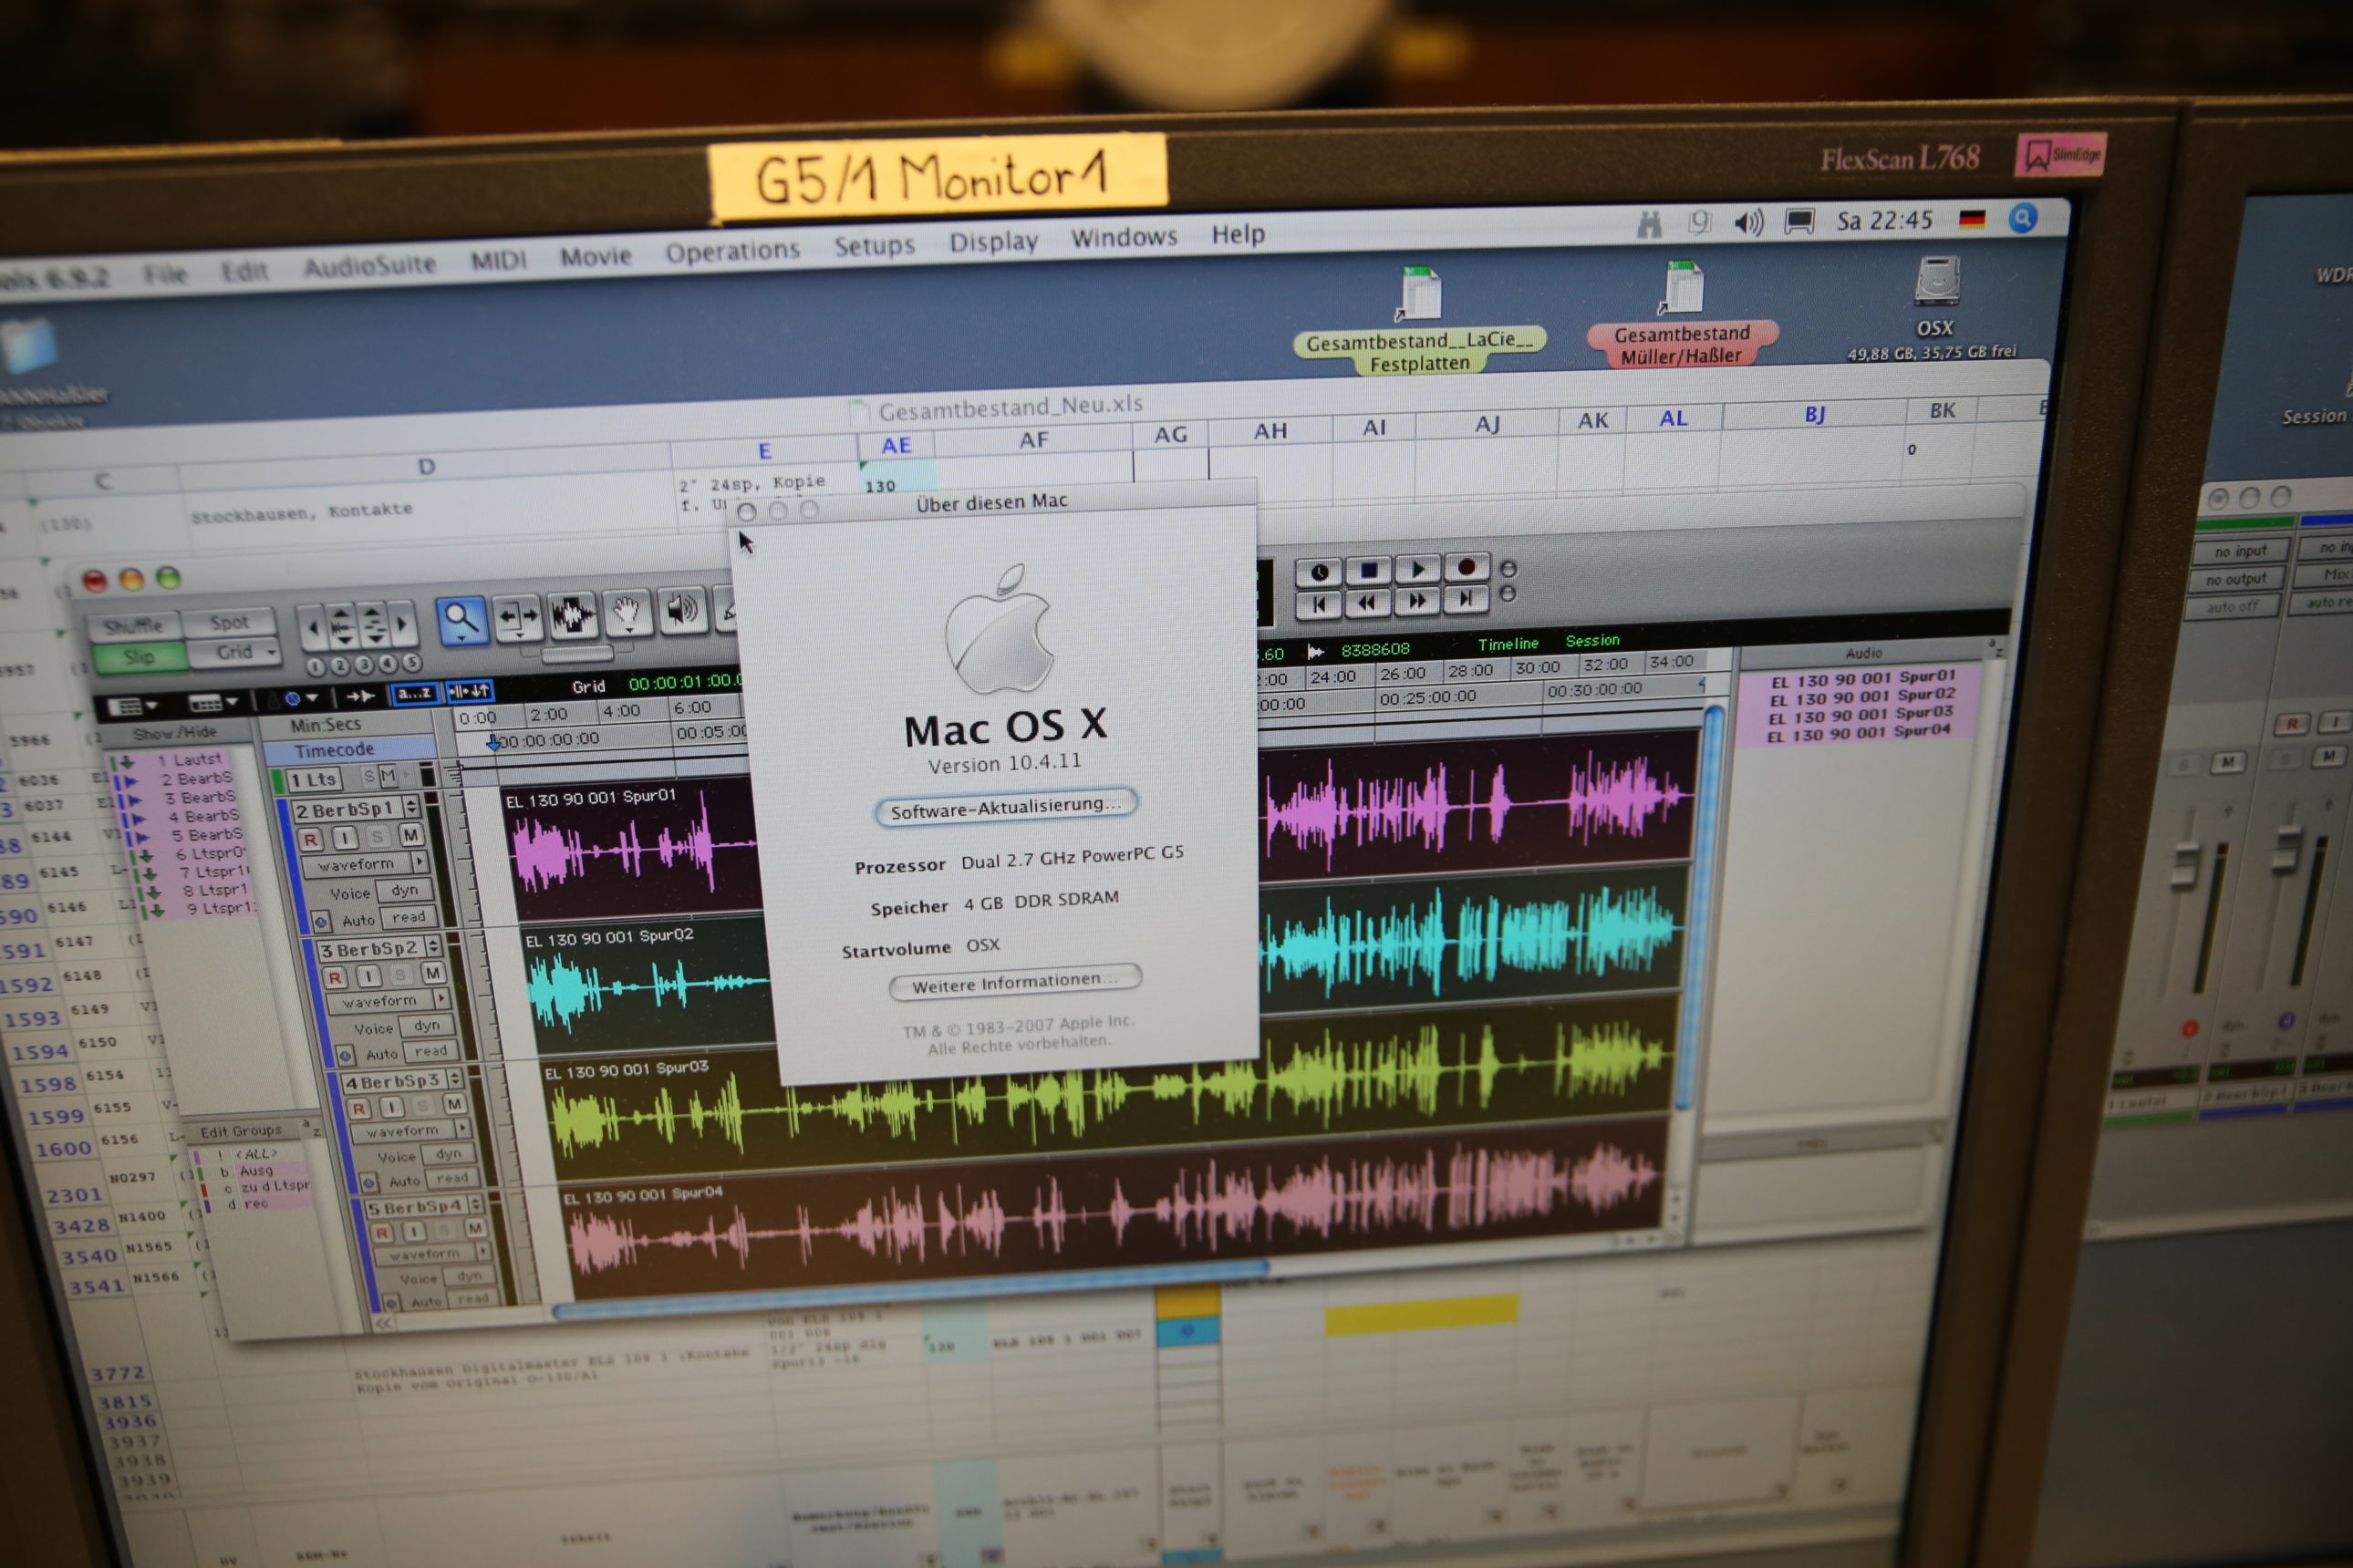Click the red Record transport button
This screenshot has height=1568, width=2353.
click(1467, 567)
